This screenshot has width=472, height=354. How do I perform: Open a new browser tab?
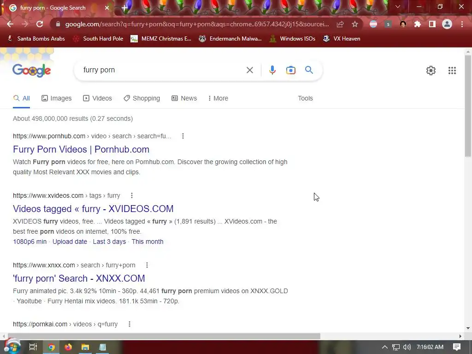tap(124, 8)
